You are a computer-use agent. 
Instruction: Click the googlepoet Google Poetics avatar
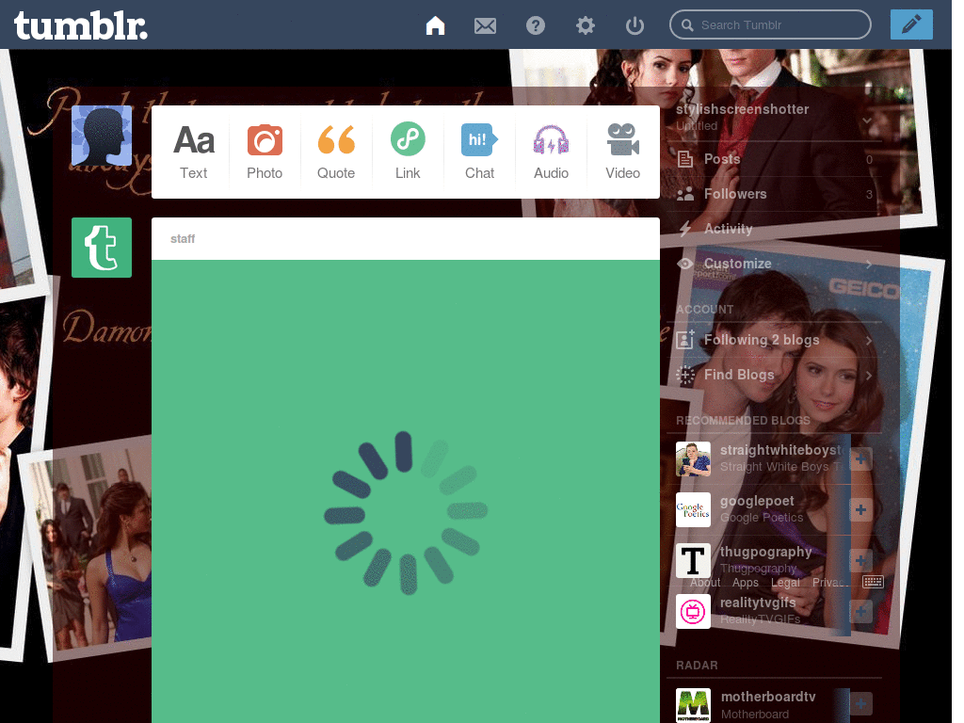pos(693,509)
